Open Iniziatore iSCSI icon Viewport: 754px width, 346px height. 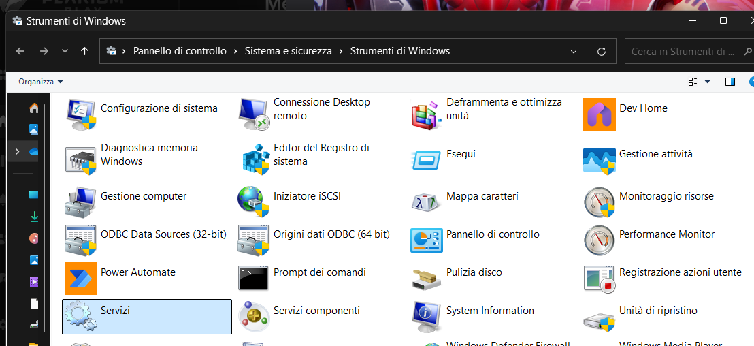point(253,202)
